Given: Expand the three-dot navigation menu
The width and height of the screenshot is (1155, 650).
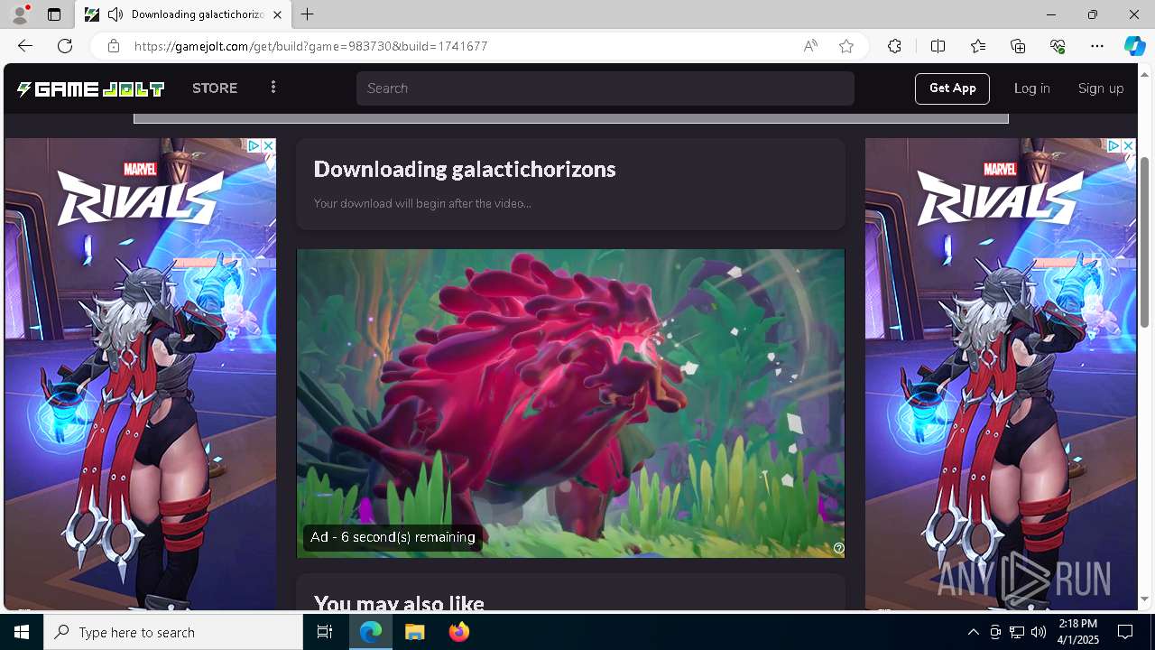Looking at the screenshot, I should click(273, 88).
